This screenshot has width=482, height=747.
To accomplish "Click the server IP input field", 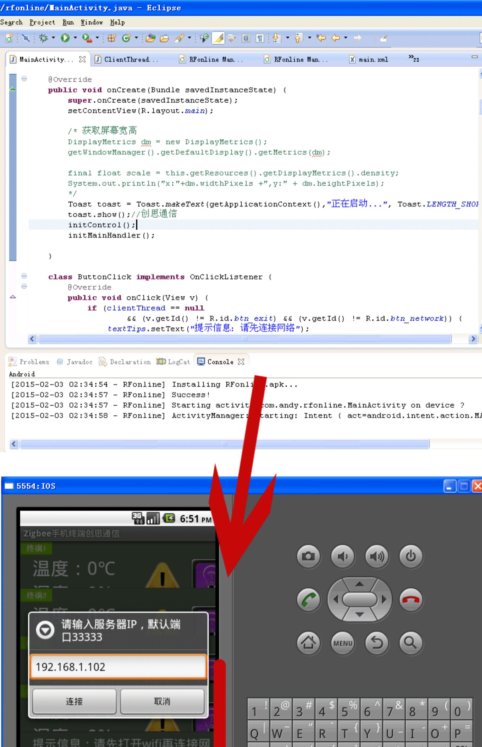I will coord(118,667).
